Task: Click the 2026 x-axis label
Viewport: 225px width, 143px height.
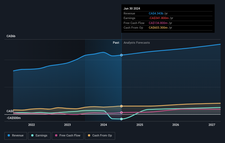Action: 176,125
